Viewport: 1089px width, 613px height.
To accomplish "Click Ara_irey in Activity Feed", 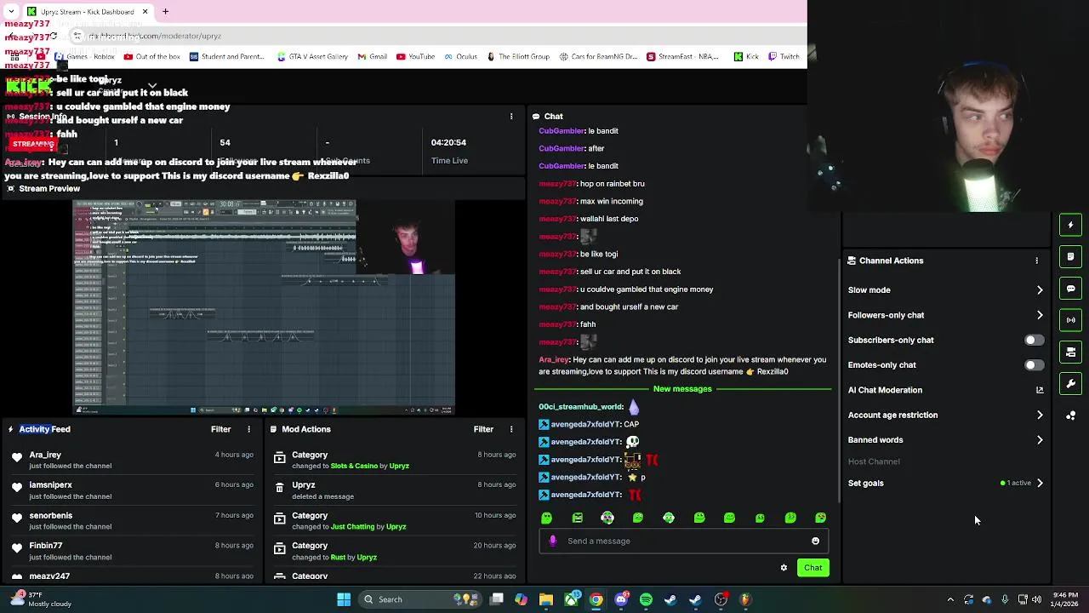I will point(45,455).
